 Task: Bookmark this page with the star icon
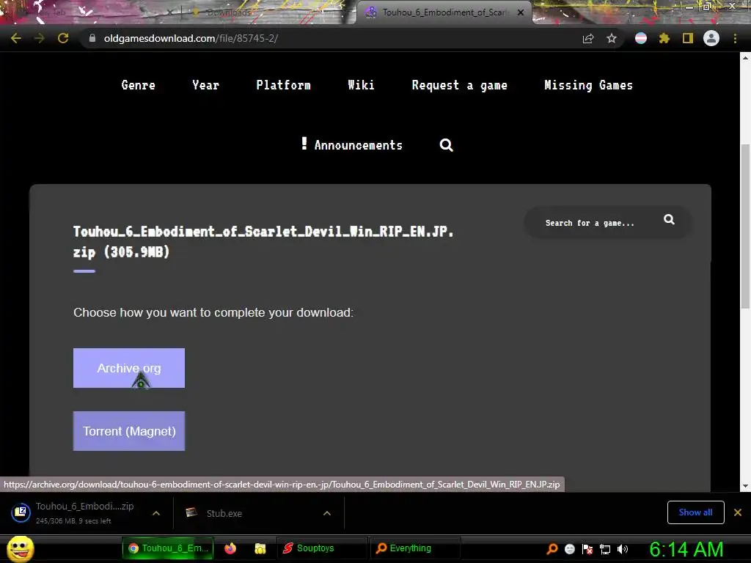click(612, 38)
